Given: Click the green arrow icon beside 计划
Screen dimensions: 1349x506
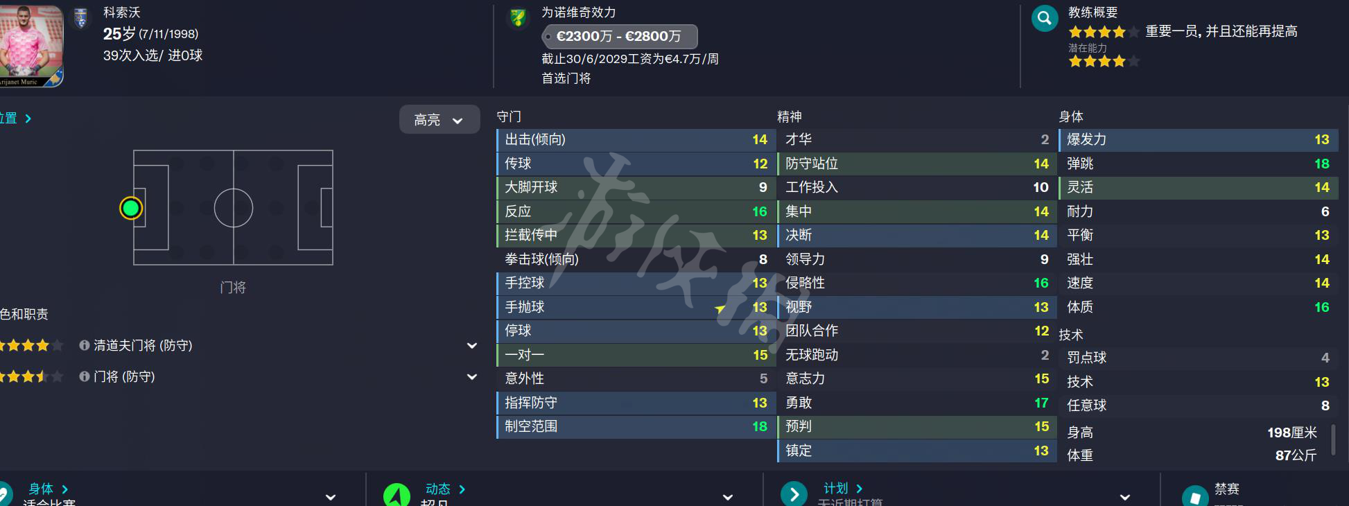Looking at the screenshot, I should click(794, 494).
